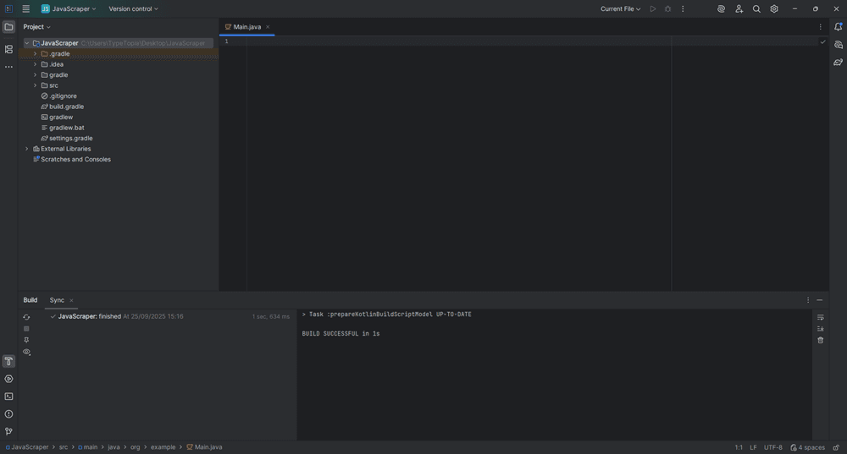Toggle soft-wrap in build output

click(820, 317)
